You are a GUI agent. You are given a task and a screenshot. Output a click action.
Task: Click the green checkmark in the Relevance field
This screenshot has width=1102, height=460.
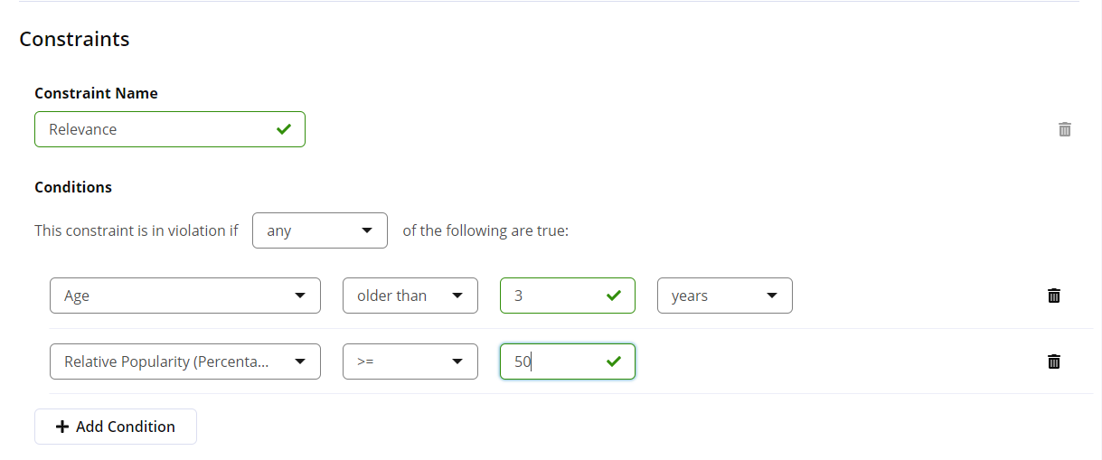coord(284,129)
